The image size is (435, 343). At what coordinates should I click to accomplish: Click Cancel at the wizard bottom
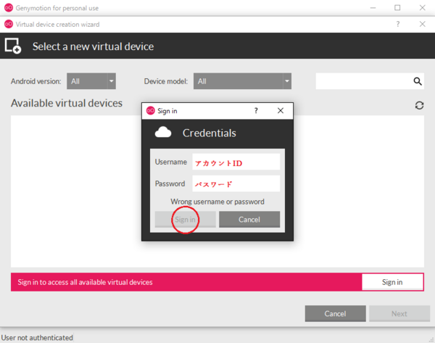335,314
